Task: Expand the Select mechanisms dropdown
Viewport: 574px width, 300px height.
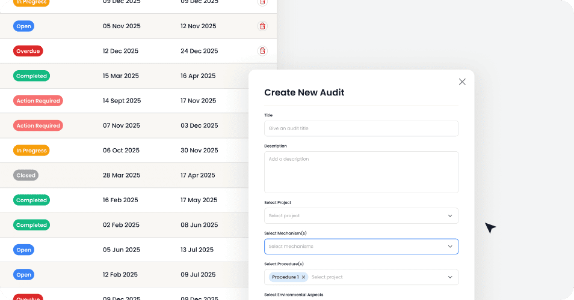Action: click(361, 247)
